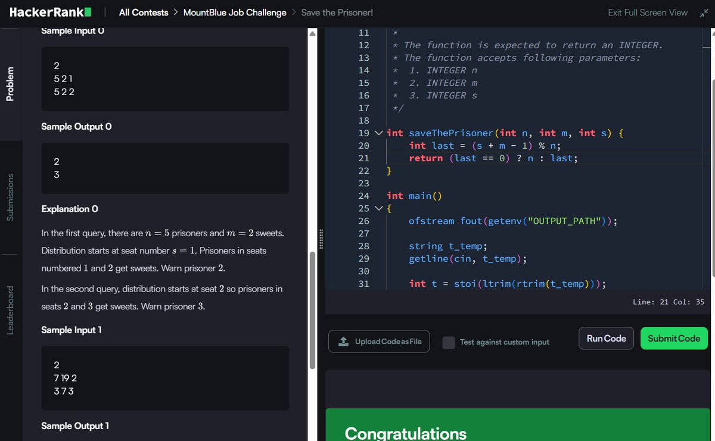This screenshot has width=715, height=441.
Task: Click the '7 19 2' sample input line
Action: (x=66, y=378)
